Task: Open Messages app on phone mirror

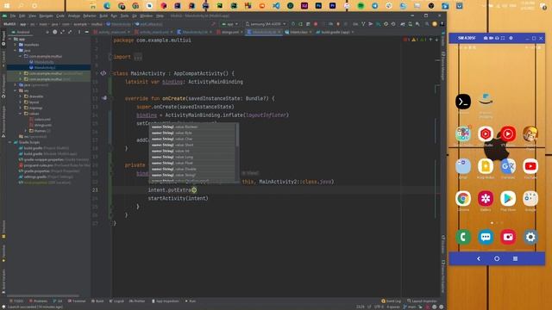Action: click(x=486, y=238)
